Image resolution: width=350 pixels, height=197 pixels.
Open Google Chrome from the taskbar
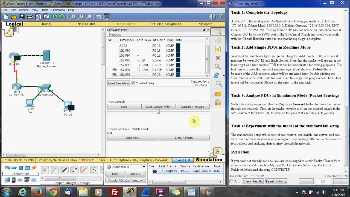pos(53,192)
